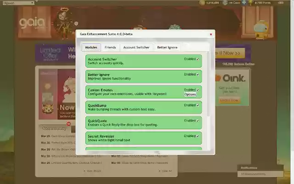Image resolution: width=294 pixels, height=184 pixels.
Task: Open the dropdown in the top-left corner
Action: 18,3
